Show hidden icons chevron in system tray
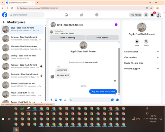165x132 pixels. click(x=144, y=119)
